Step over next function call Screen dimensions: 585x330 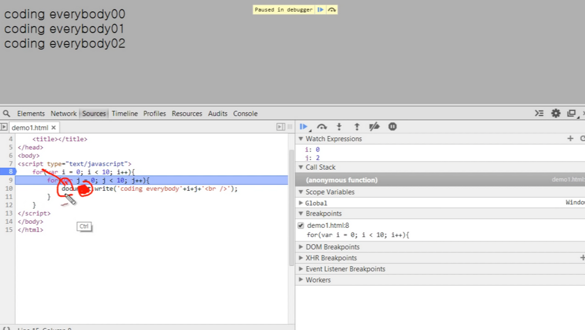tap(322, 127)
